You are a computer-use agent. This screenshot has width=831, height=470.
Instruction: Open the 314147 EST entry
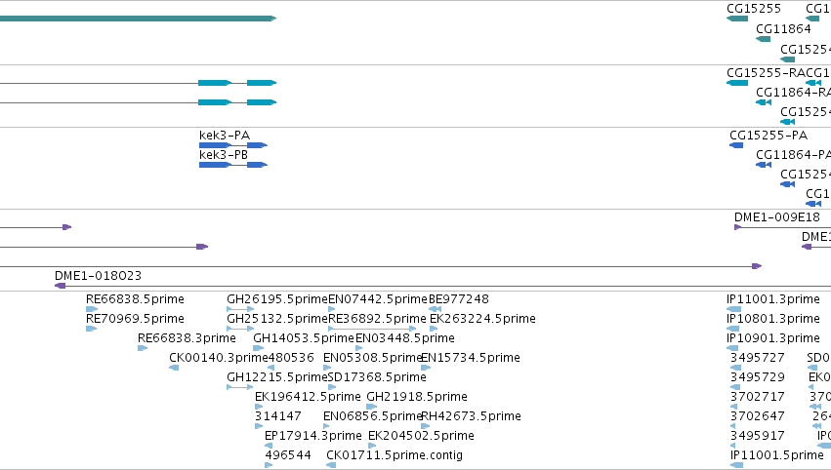coord(278,416)
